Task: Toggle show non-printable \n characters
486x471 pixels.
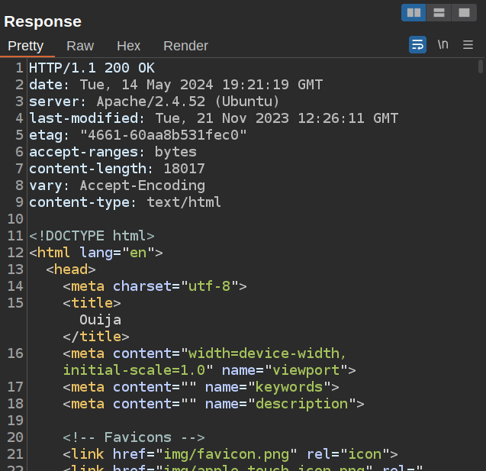Action: point(443,45)
